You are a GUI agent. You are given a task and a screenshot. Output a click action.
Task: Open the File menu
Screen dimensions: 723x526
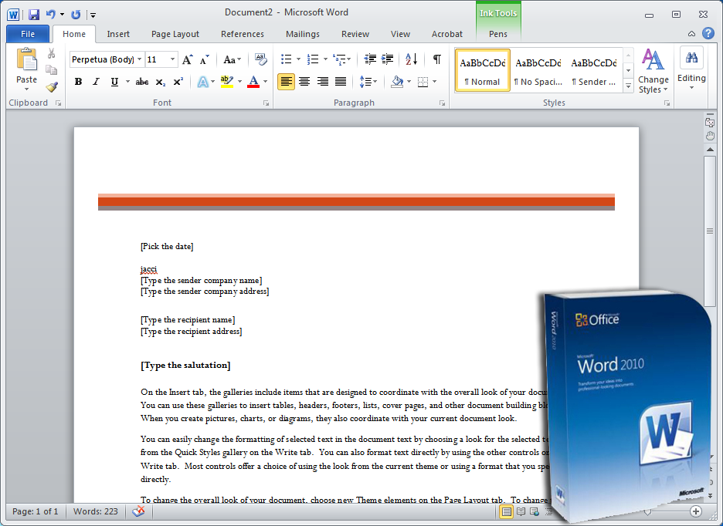[x=27, y=34]
